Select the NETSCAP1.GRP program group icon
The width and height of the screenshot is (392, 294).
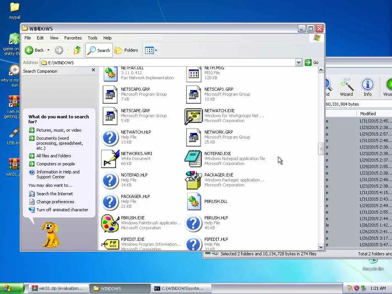pyautogui.click(x=193, y=95)
